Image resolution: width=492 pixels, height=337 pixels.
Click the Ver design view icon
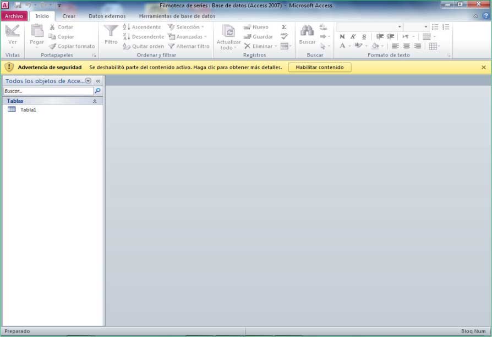(x=12, y=31)
